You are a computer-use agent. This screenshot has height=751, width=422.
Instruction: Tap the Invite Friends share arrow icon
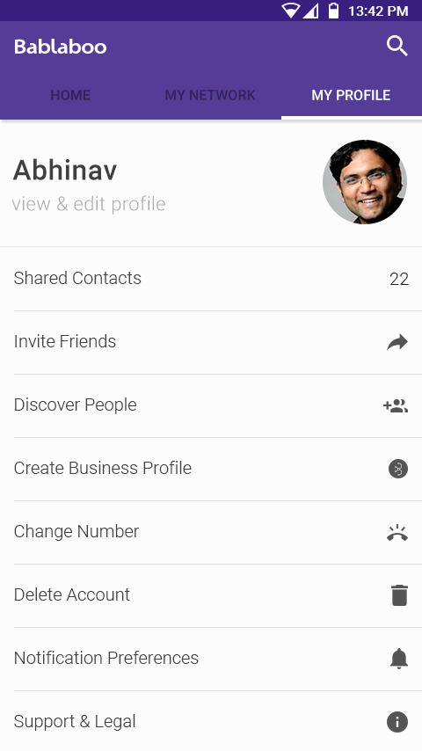(397, 342)
